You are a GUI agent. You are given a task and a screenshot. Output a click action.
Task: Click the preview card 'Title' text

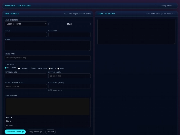(9, 118)
